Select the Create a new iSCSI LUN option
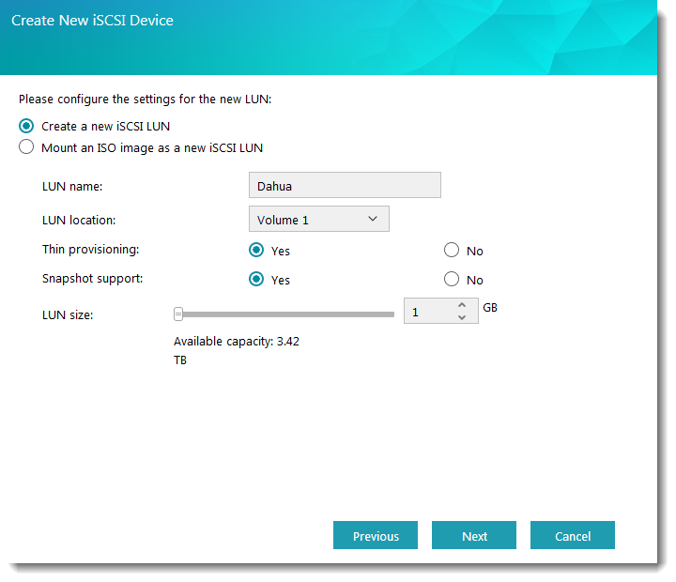This screenshot has width=676, height=582. (26, 126)
